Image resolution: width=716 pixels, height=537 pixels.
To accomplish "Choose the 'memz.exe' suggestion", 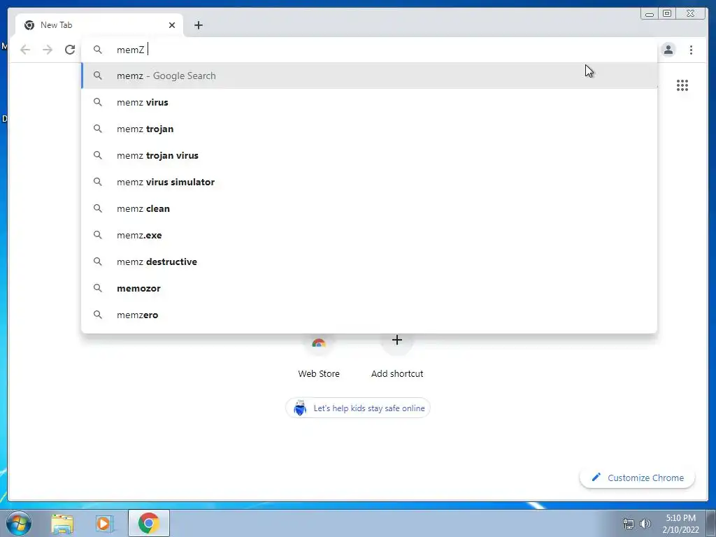I will tap(369, 235).
